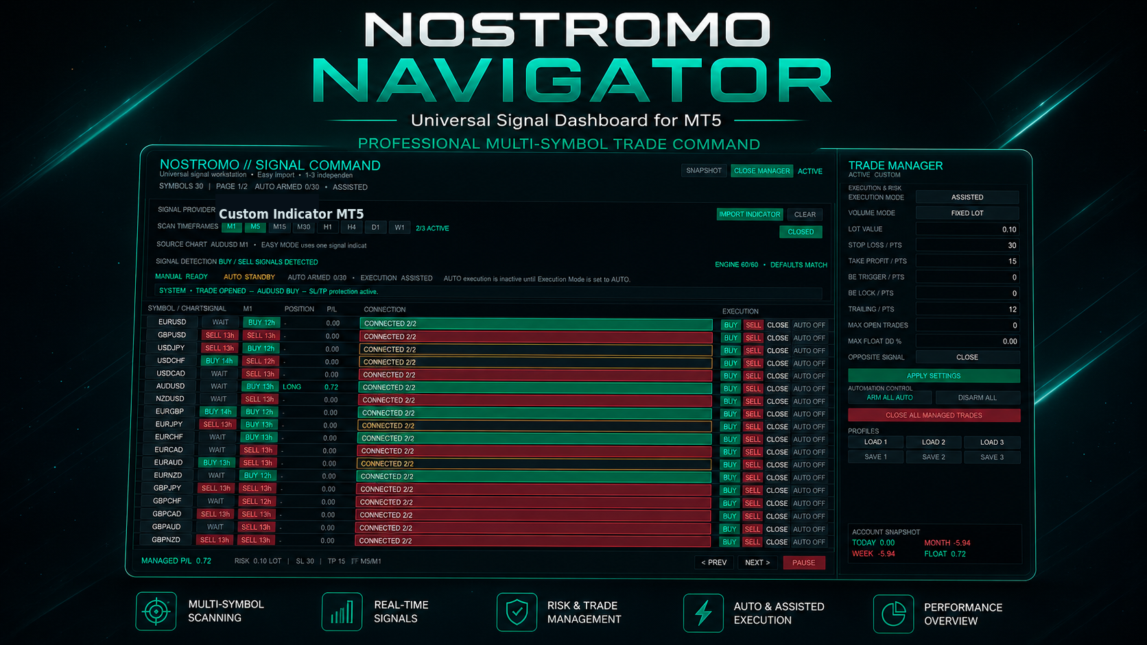Toggle AUTO OFF for EURUSD row
Viewport: 1147px width, 645px height.
pos(809,325)
